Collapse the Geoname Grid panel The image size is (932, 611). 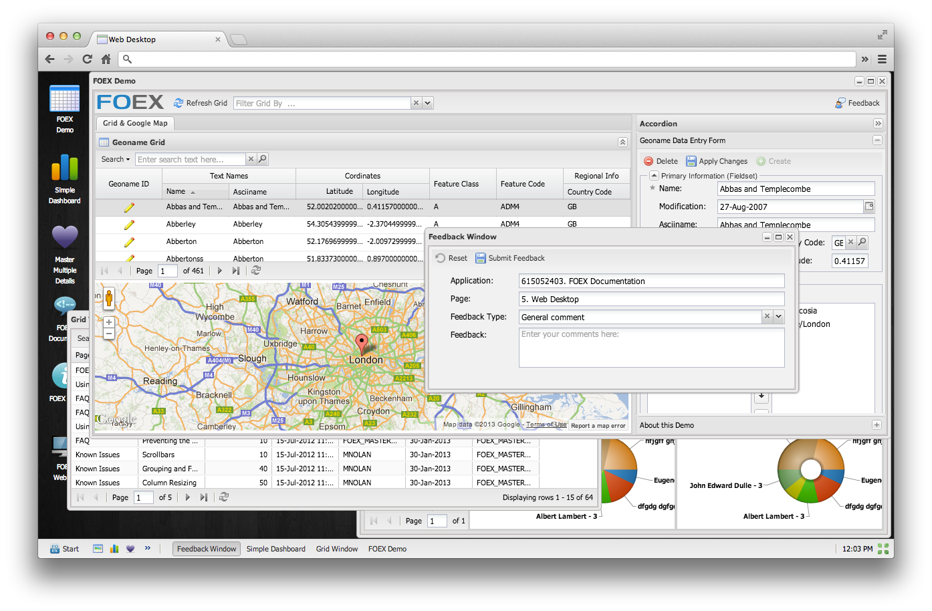pyautogui.click(x=622, y=142)
